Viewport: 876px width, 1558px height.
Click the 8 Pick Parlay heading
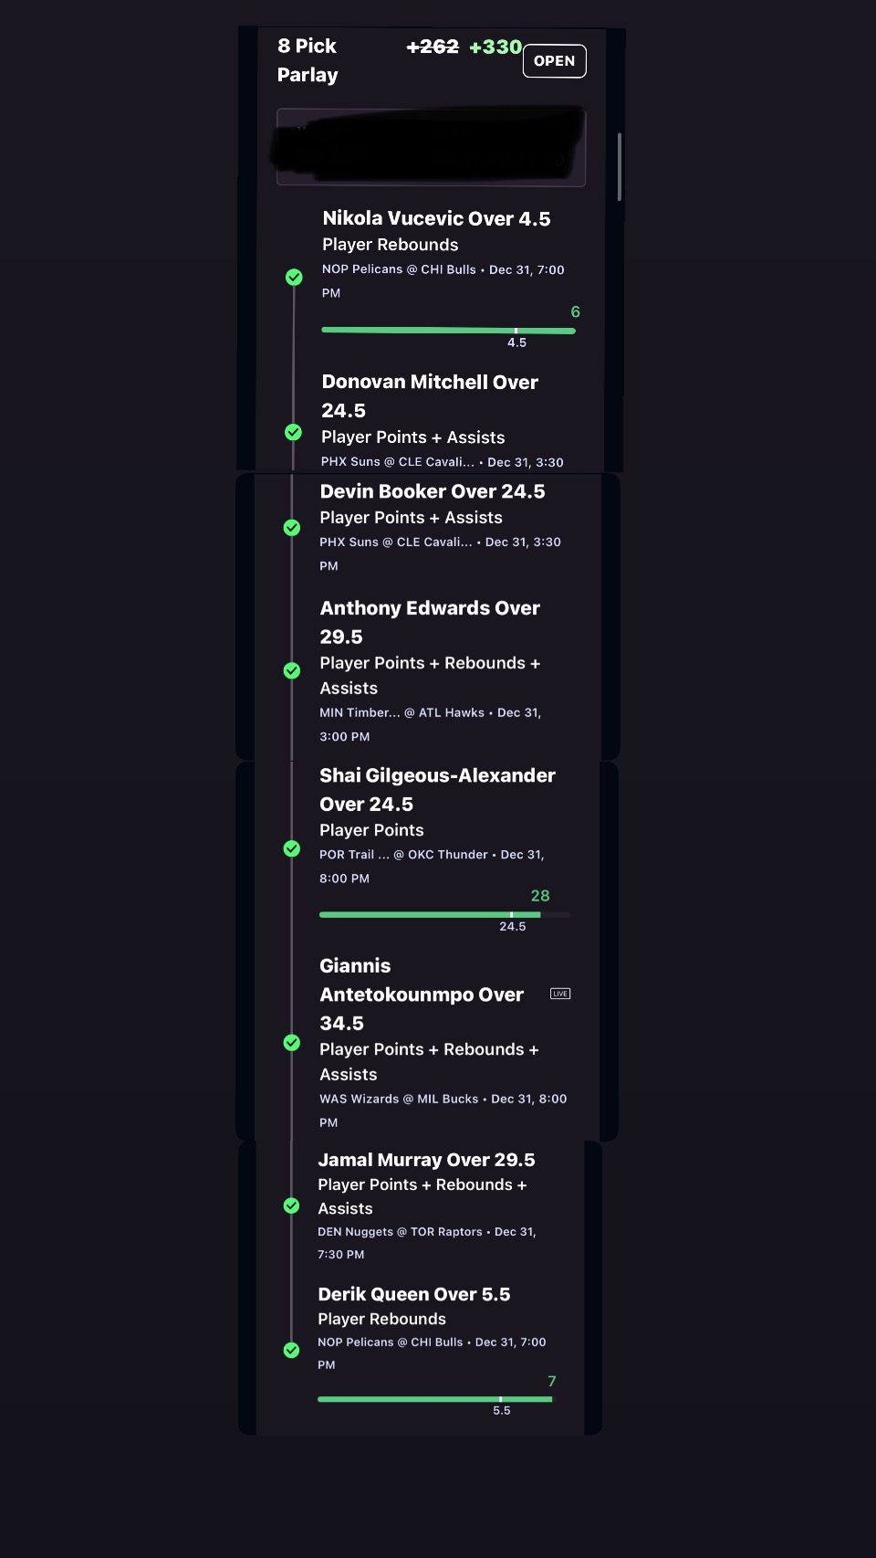(308, 60)
